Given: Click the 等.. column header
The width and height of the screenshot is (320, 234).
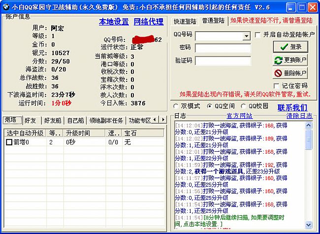Looking at the screenshot, I should tap(55, 133).
